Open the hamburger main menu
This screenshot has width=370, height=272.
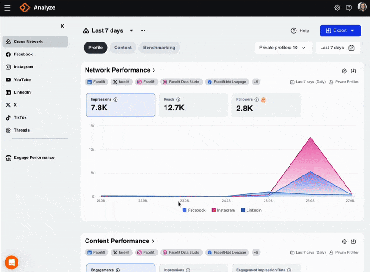[7, 8]
